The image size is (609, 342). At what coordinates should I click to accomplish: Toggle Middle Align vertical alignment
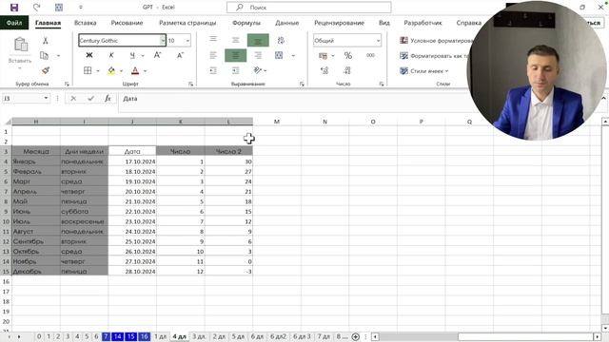point(236,40)
